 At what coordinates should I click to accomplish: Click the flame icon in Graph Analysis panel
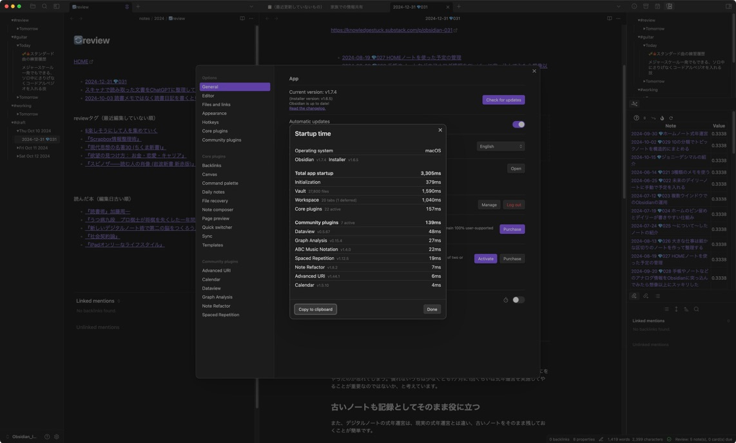pyautogui.click(x=662, y=118)
